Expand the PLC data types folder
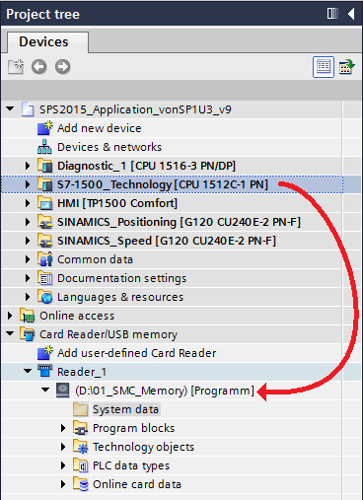363x500 pixels. (x=63, y=465)
